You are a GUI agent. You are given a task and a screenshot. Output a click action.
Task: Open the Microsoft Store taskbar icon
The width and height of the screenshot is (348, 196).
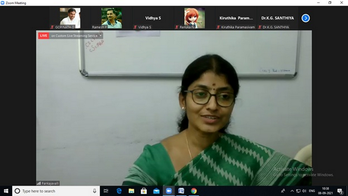[x=144, y=191]
